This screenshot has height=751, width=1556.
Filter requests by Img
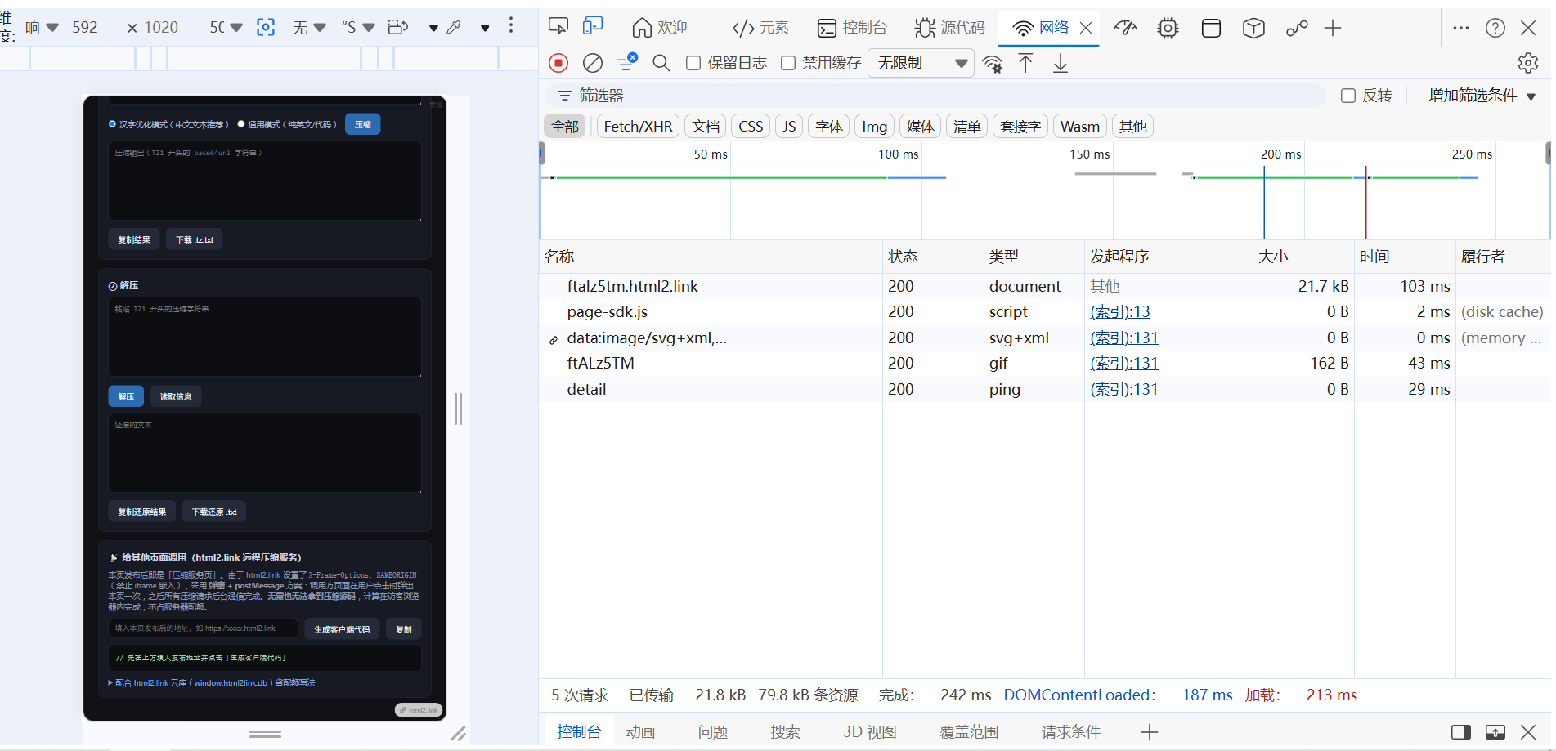(874, 127)
